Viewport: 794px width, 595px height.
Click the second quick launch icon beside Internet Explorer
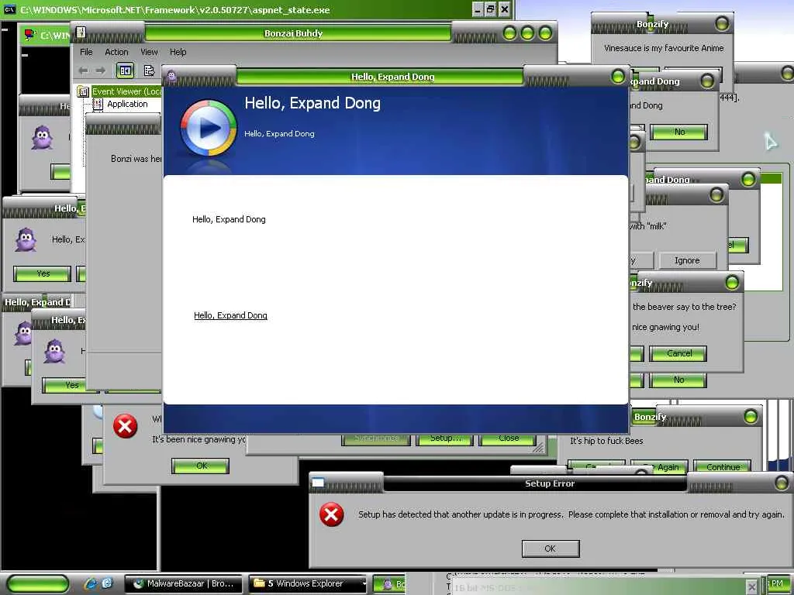pyautogui.click(x=107, y=583)
